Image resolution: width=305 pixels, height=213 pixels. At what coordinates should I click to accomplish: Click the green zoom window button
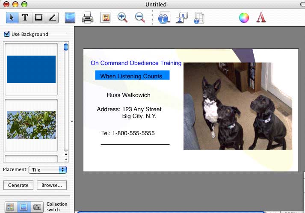tap(24, 4)
